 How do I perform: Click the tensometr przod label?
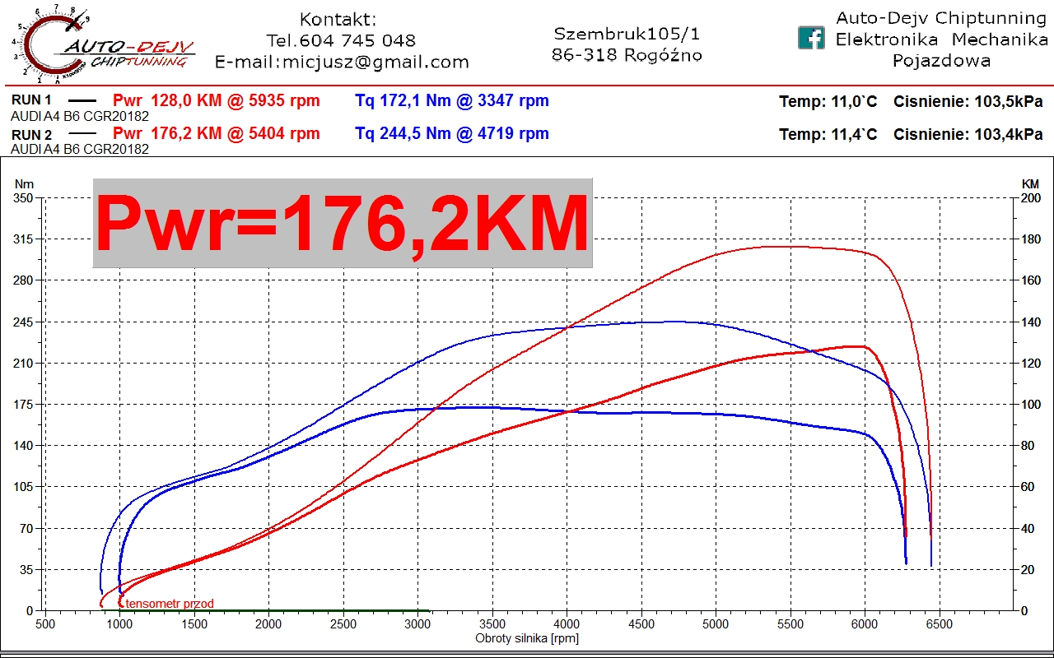coord(170,604)
